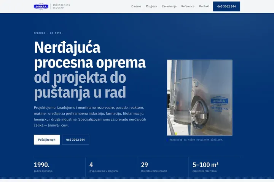Click the 29 statistic value

click(144, 165)
